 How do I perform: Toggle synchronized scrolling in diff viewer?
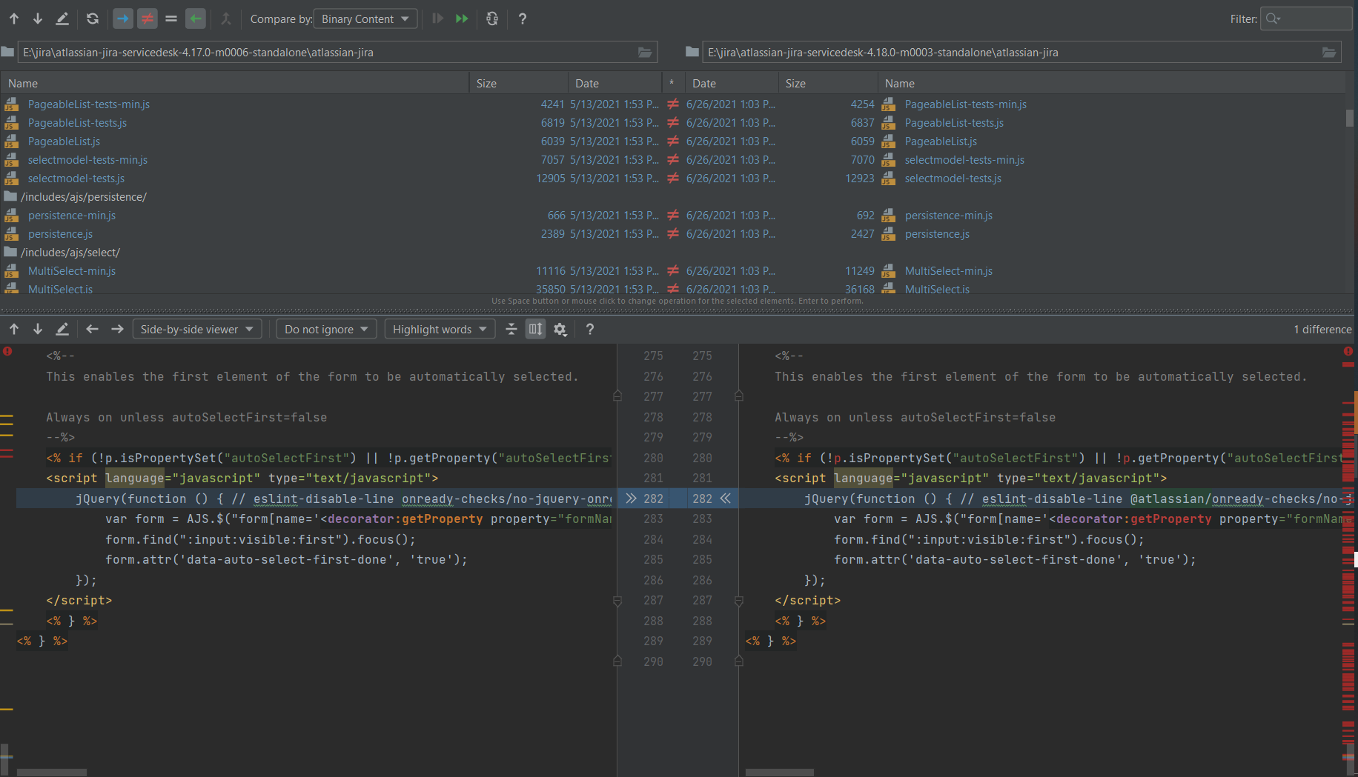(535, 329)
